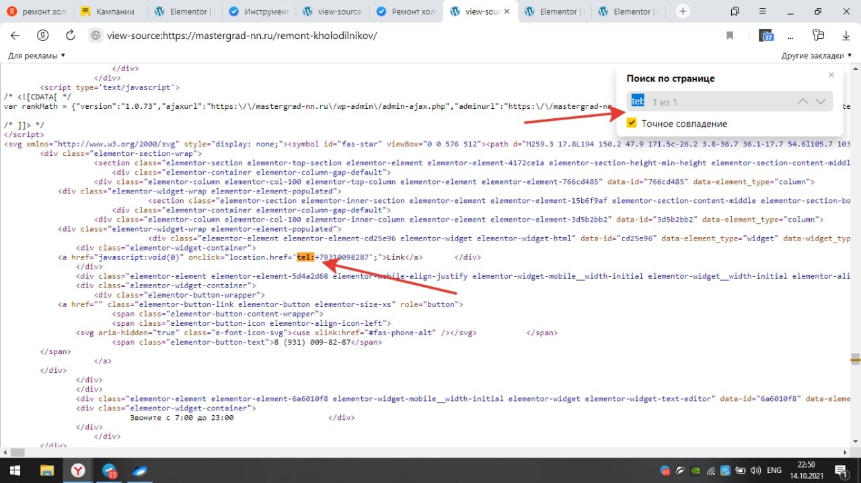Click the site info globe icon

click(x=96, y=36)
